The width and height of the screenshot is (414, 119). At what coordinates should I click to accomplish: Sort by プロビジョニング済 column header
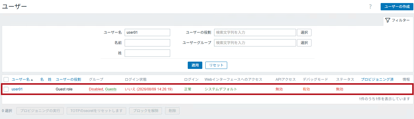point(377,80)
